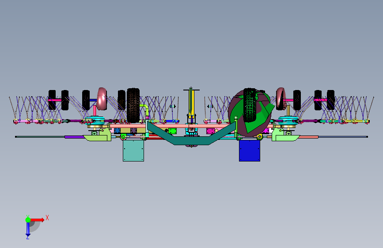Viewport: 383px width, 248px height.
Task: Select the teal rectangular box under the frame
Action: tap(133, 150)
